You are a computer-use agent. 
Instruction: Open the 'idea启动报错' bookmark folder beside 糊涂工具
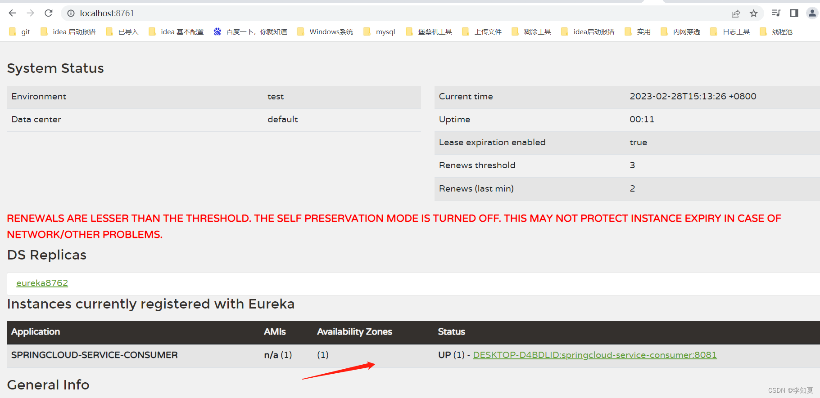588,31
